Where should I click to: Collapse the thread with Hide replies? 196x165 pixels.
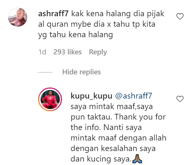pos(82,72)
